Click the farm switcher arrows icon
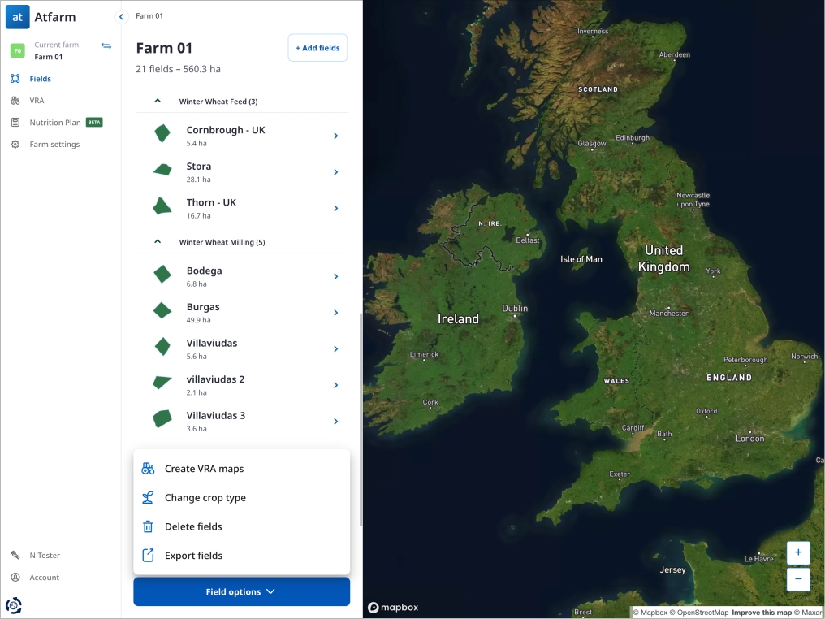Image resolution: width=825 pixels, height=619 pixels. tap(106, 45)
